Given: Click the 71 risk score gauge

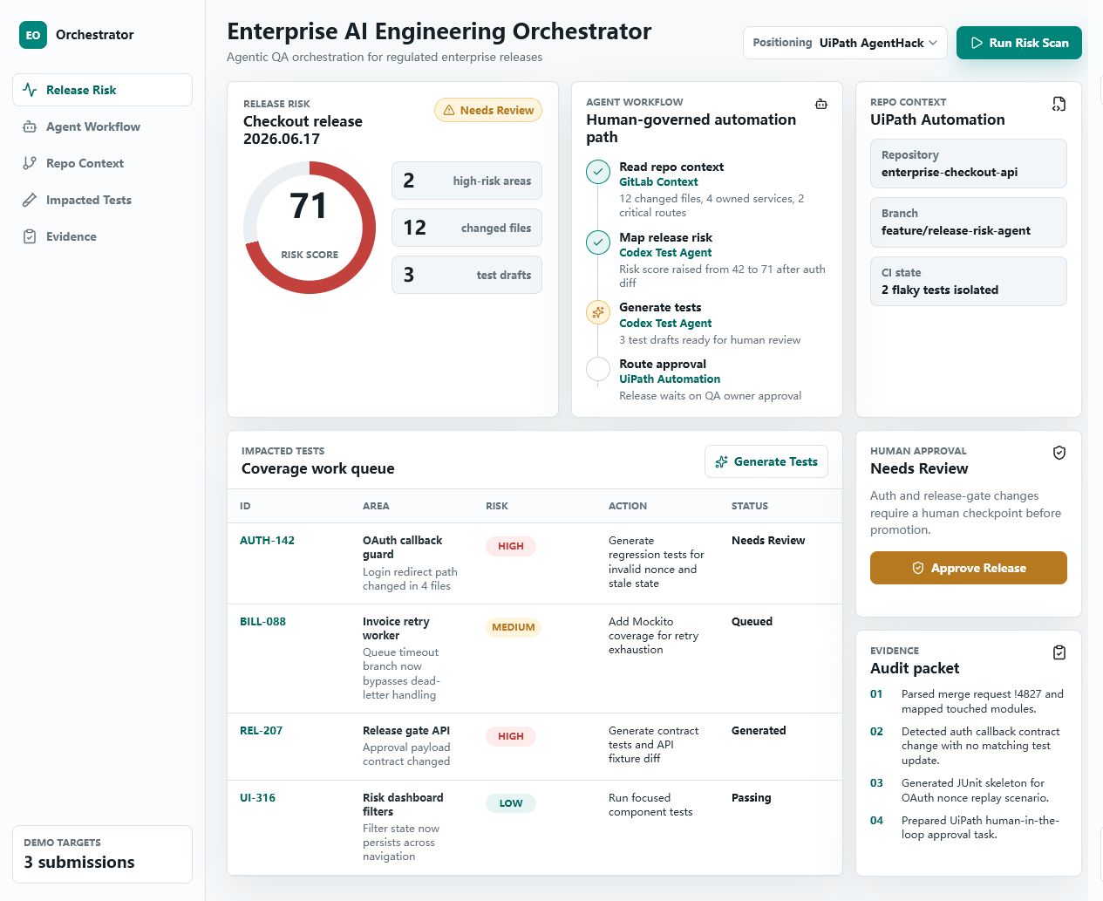Looking at the screenshot, I should (310, 228).
